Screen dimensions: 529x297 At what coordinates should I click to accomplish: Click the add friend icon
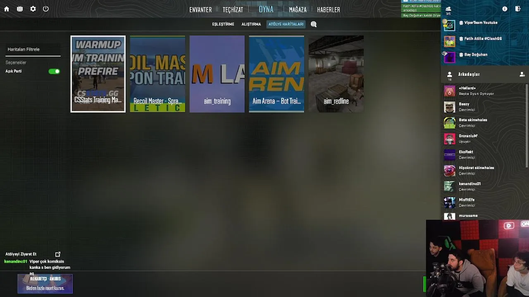(x=522, y=74)
